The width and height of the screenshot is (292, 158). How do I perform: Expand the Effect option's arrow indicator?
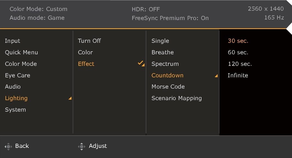(x=143, y=65)
